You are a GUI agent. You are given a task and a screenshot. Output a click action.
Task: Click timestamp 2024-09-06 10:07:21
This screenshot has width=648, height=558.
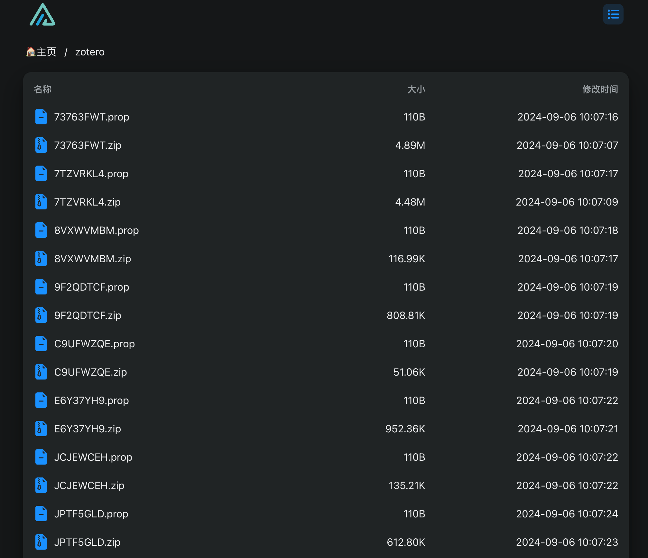click(x=568, y=429)
